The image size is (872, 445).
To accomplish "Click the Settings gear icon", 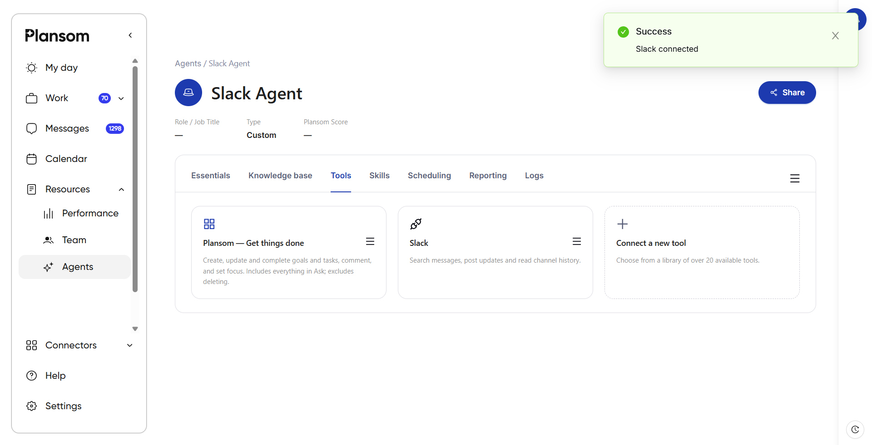I will pos(31,406).
